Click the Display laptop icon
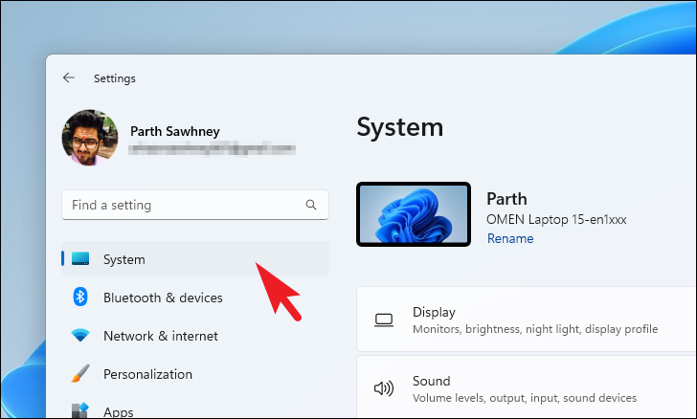Viewport: 697px width, 419px height. click(384, 320)
